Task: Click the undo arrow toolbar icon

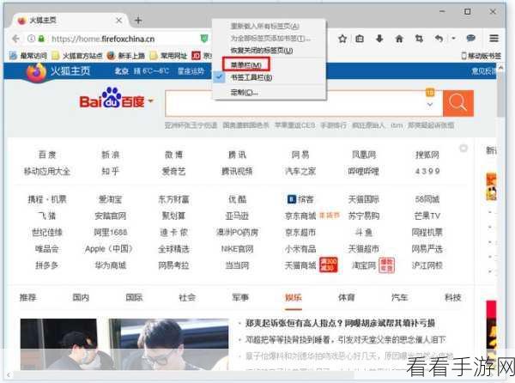Action: pyautogui.click(x=439, y=39)
